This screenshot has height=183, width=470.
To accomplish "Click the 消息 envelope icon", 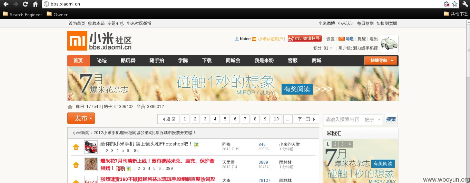I will (x=341, y=39).
